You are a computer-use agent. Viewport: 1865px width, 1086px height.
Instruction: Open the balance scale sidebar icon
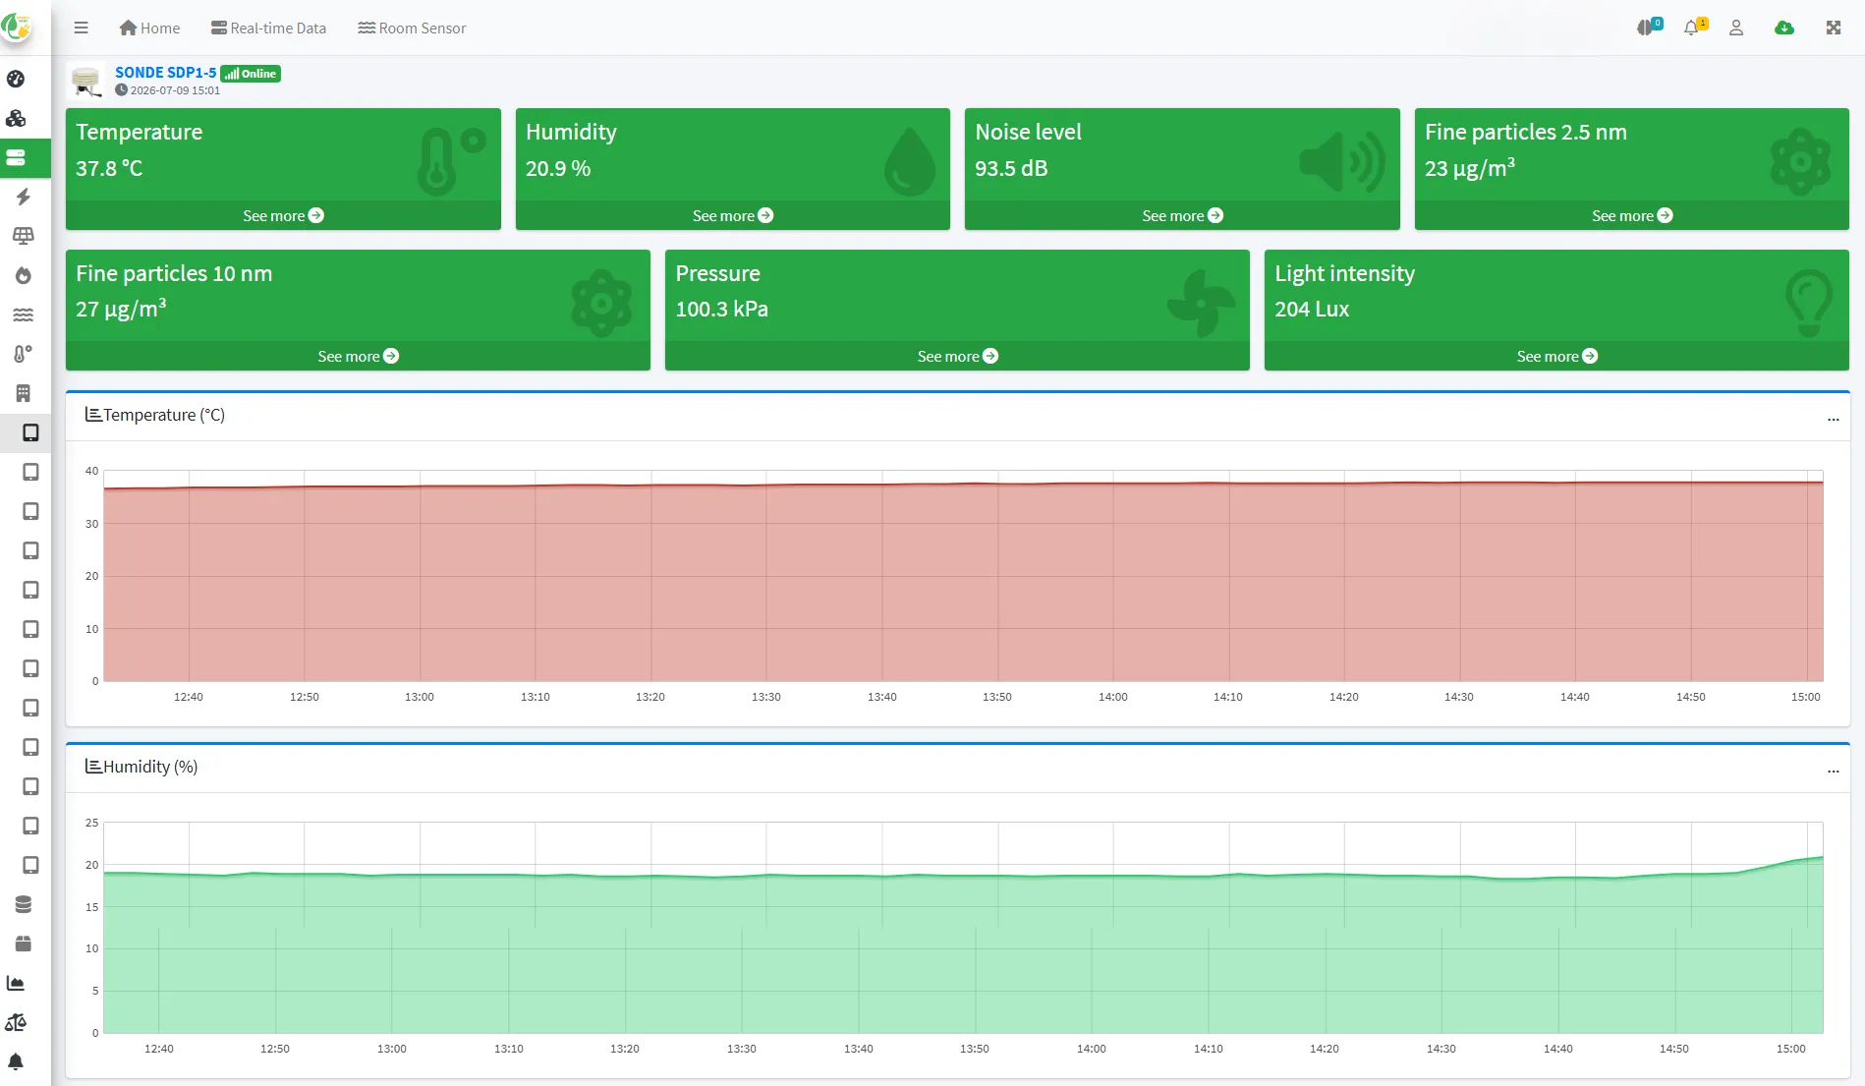[16, 1022]
